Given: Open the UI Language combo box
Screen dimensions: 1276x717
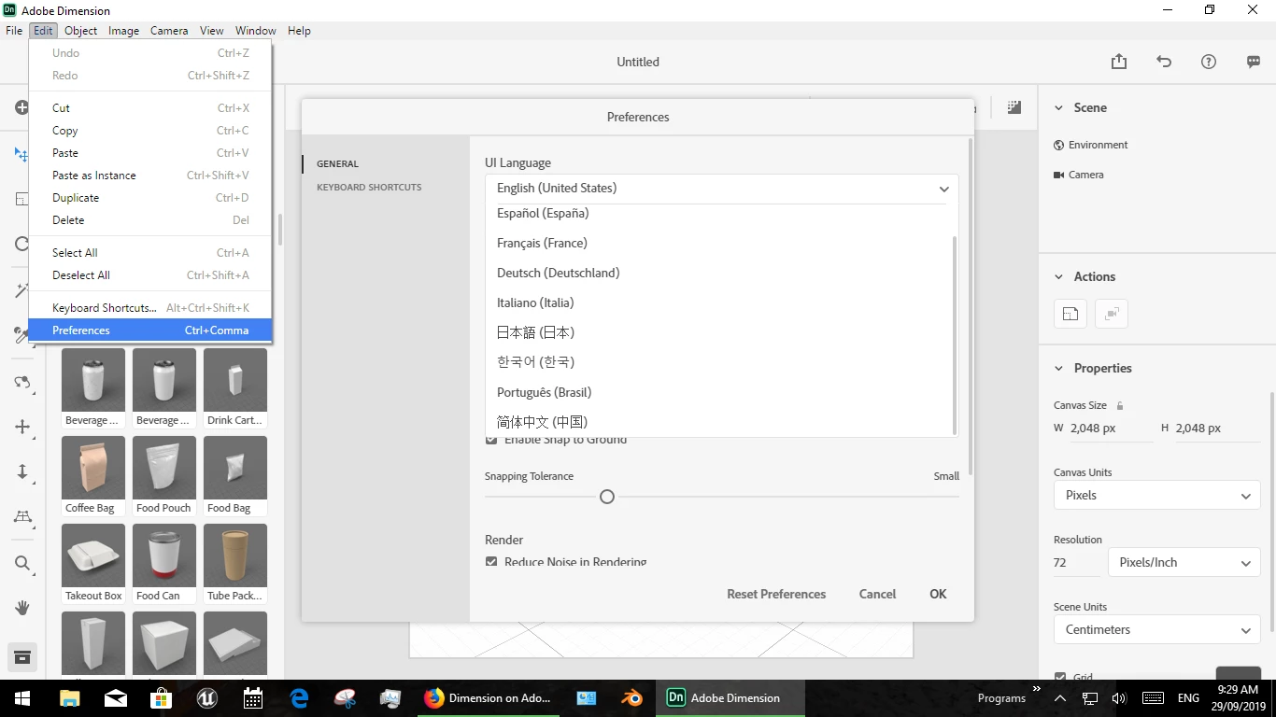Looking at the screenshot, I should coord(721,188).
